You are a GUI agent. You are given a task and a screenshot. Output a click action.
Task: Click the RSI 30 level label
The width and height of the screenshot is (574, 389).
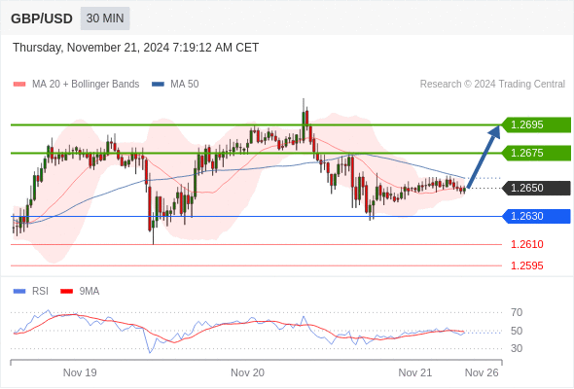point(517,348)
